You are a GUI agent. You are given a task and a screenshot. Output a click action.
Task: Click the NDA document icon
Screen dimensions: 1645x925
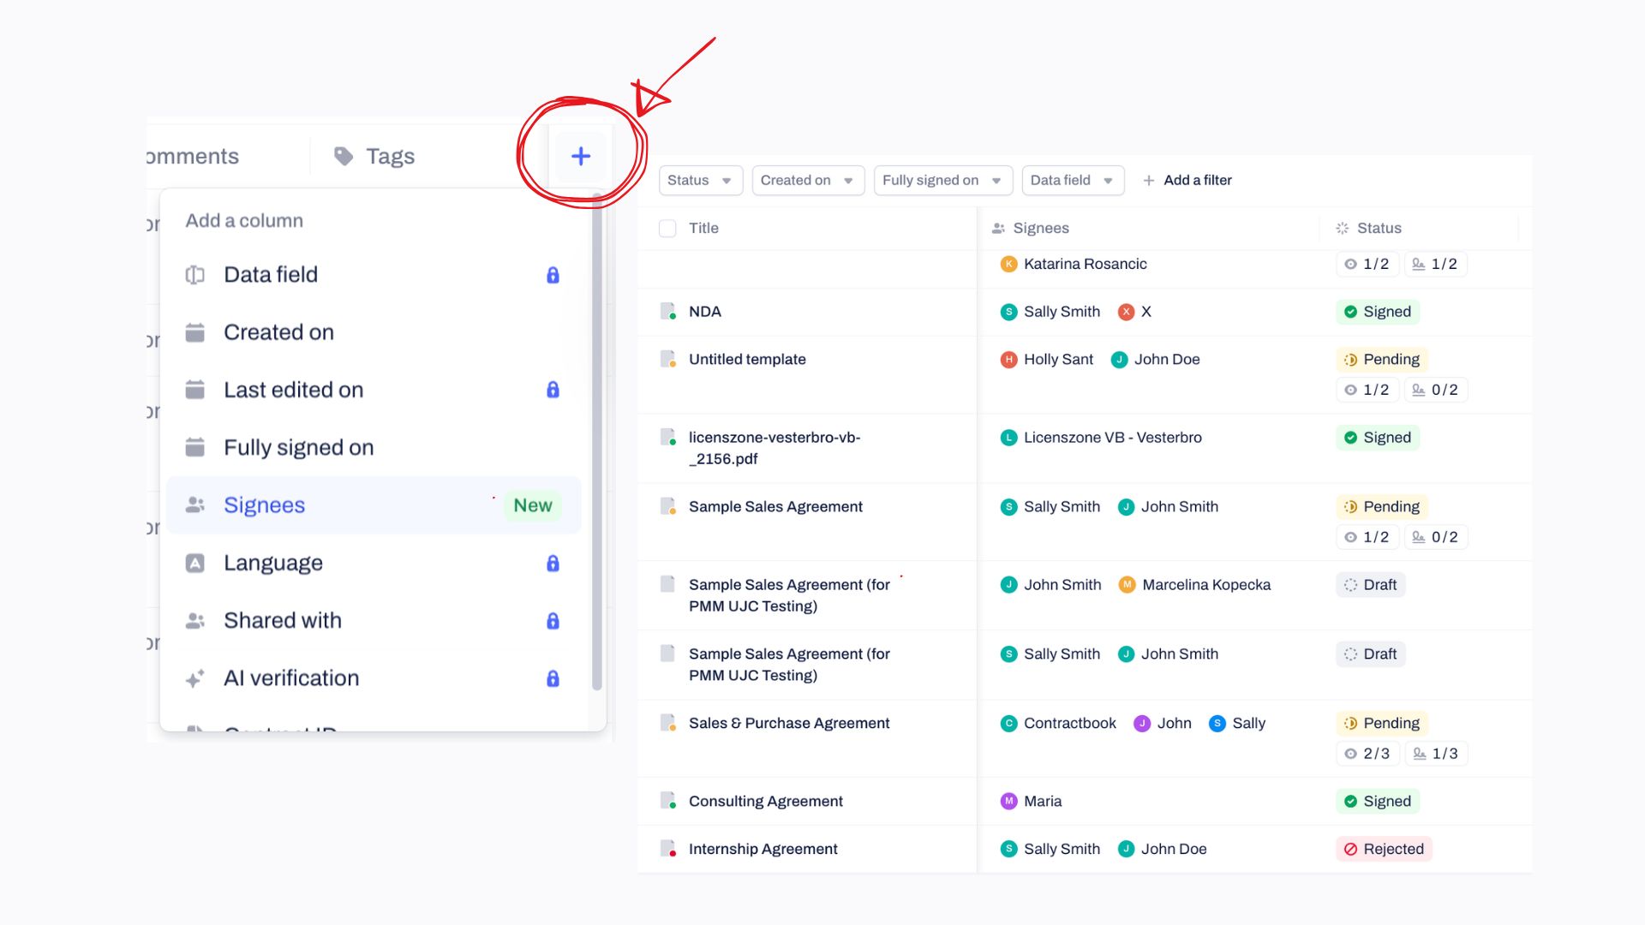(667, 312)
